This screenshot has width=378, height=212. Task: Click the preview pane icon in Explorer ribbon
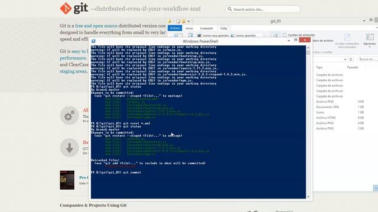click(190, 35)
